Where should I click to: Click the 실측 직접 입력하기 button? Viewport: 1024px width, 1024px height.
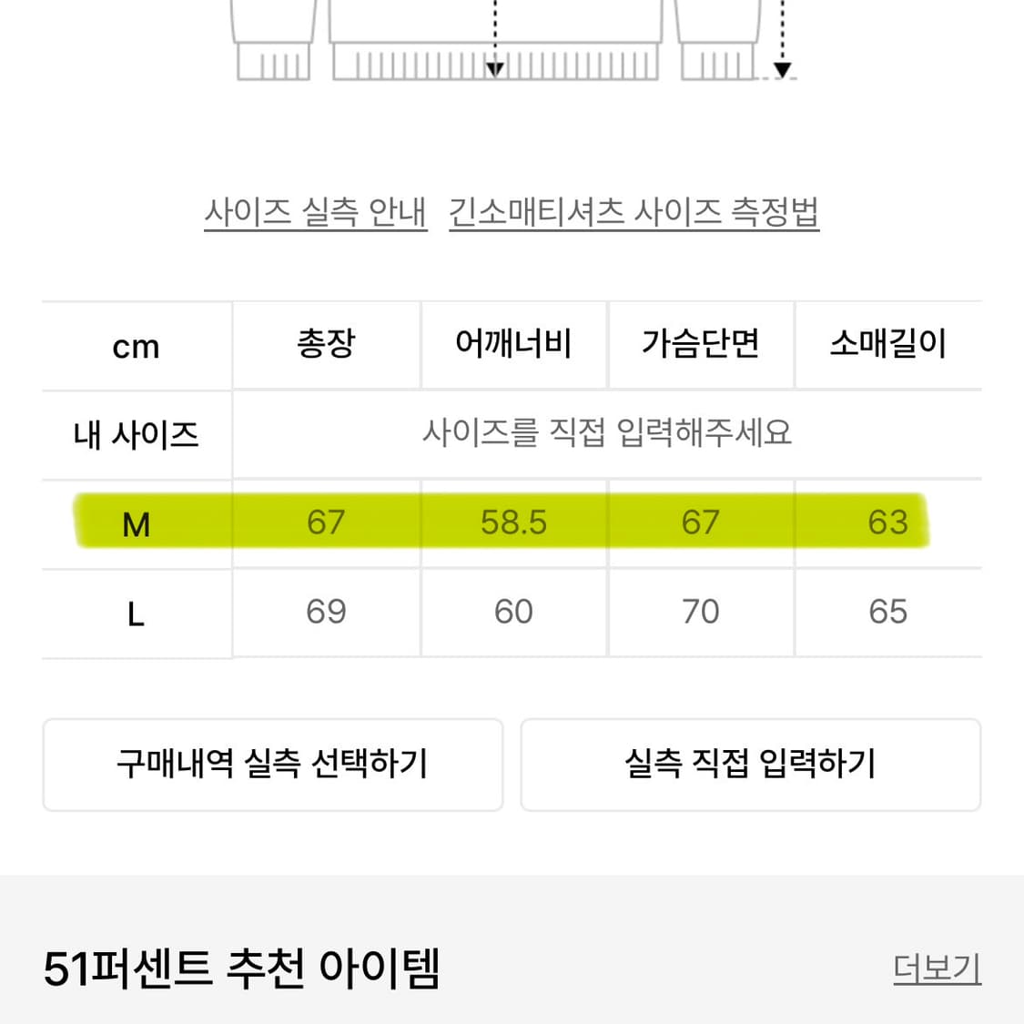[751, 765]
